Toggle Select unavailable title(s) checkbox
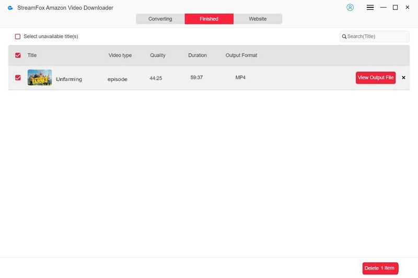Viewport: 418px width, 278px height. tap(18, 37)
